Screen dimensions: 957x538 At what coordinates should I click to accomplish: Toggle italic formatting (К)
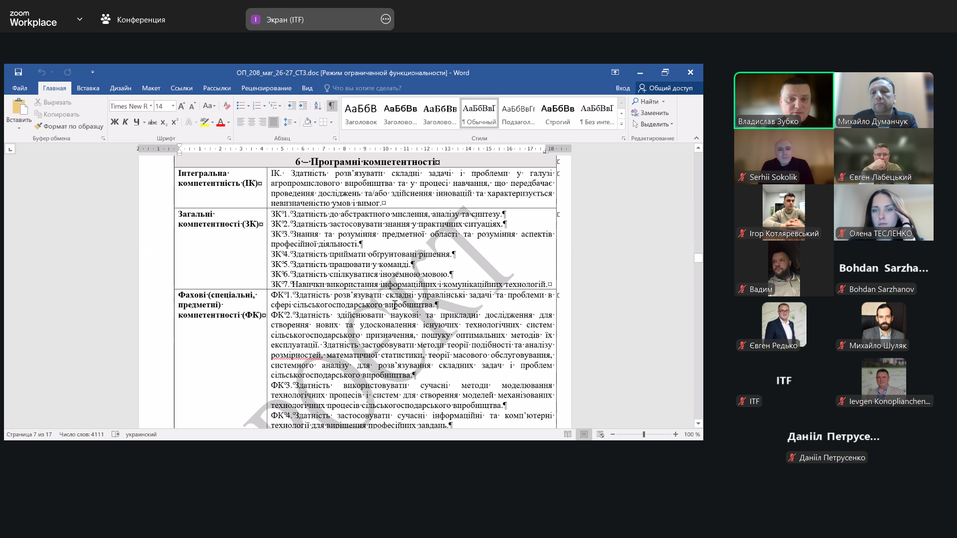pos(125,122)
